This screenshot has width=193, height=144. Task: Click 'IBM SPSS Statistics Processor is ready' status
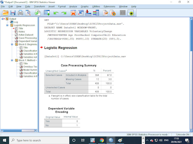tap(147, 135)
